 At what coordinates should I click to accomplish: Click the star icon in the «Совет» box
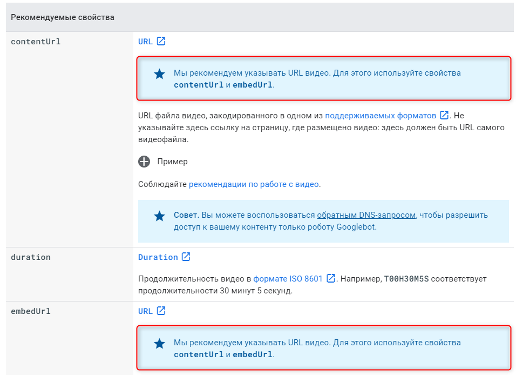pos(159,216)
